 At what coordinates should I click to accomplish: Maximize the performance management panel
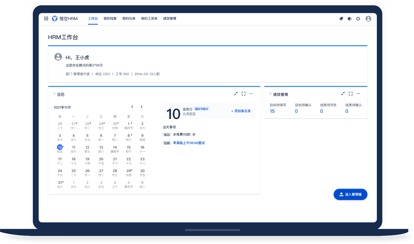[x=351, y=94]
